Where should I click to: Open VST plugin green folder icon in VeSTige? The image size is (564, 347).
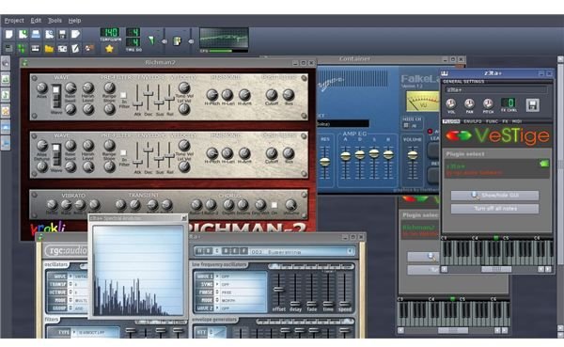click(544, 164)
